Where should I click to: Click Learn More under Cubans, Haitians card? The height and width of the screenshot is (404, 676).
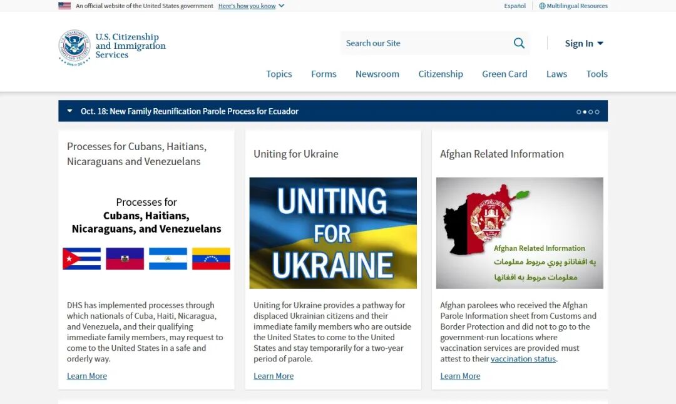pos(86,376)
